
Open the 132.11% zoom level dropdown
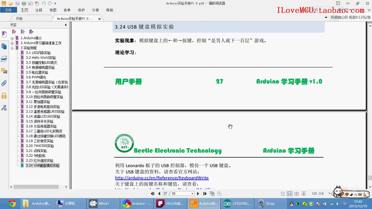(329, 193)
